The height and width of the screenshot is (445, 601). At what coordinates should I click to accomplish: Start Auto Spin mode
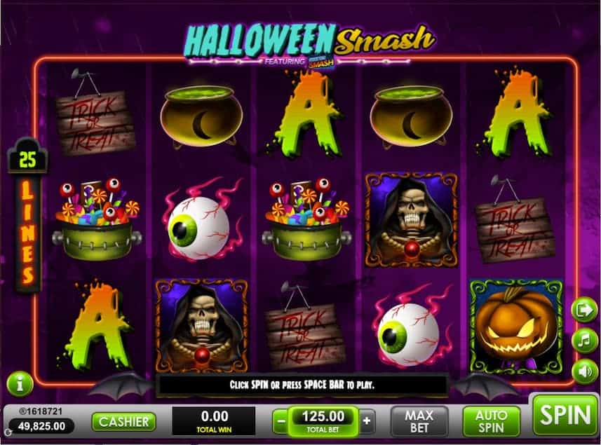[492, 421]
